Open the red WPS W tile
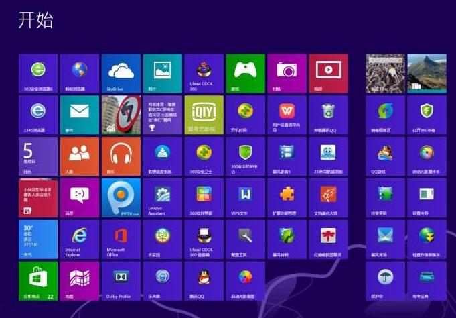Image resolution: width=456 pixels, height=318 pixels. click(x=287, y=115)
